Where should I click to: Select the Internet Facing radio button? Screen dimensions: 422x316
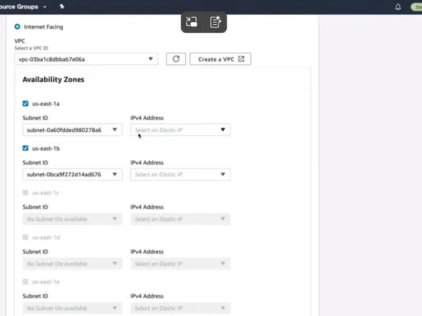(18, 27)
